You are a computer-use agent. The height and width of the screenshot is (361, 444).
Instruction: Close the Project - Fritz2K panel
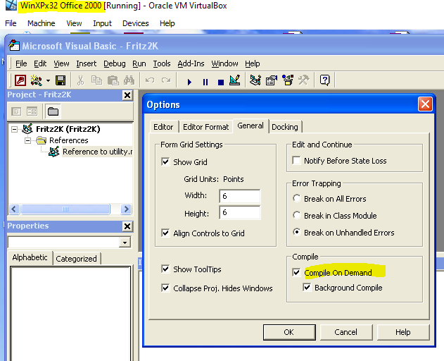[127, 95]
